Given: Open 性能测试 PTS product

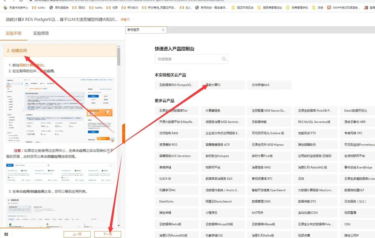Looking at the screenshot, I should tap(316, 133).
